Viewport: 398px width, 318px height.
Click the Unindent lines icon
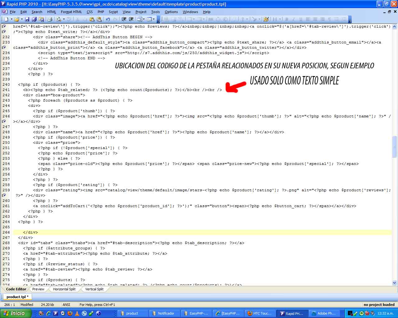click(x=131, y=19)
